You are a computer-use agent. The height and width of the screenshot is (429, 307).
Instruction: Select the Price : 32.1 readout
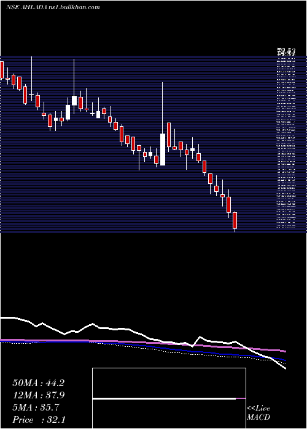click(x=39, y=420)
